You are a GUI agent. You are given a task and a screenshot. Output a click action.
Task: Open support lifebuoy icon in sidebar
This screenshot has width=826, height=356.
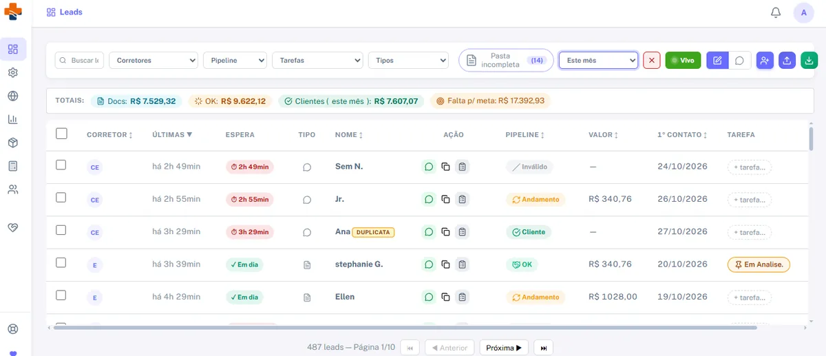(x=13, y=329)
